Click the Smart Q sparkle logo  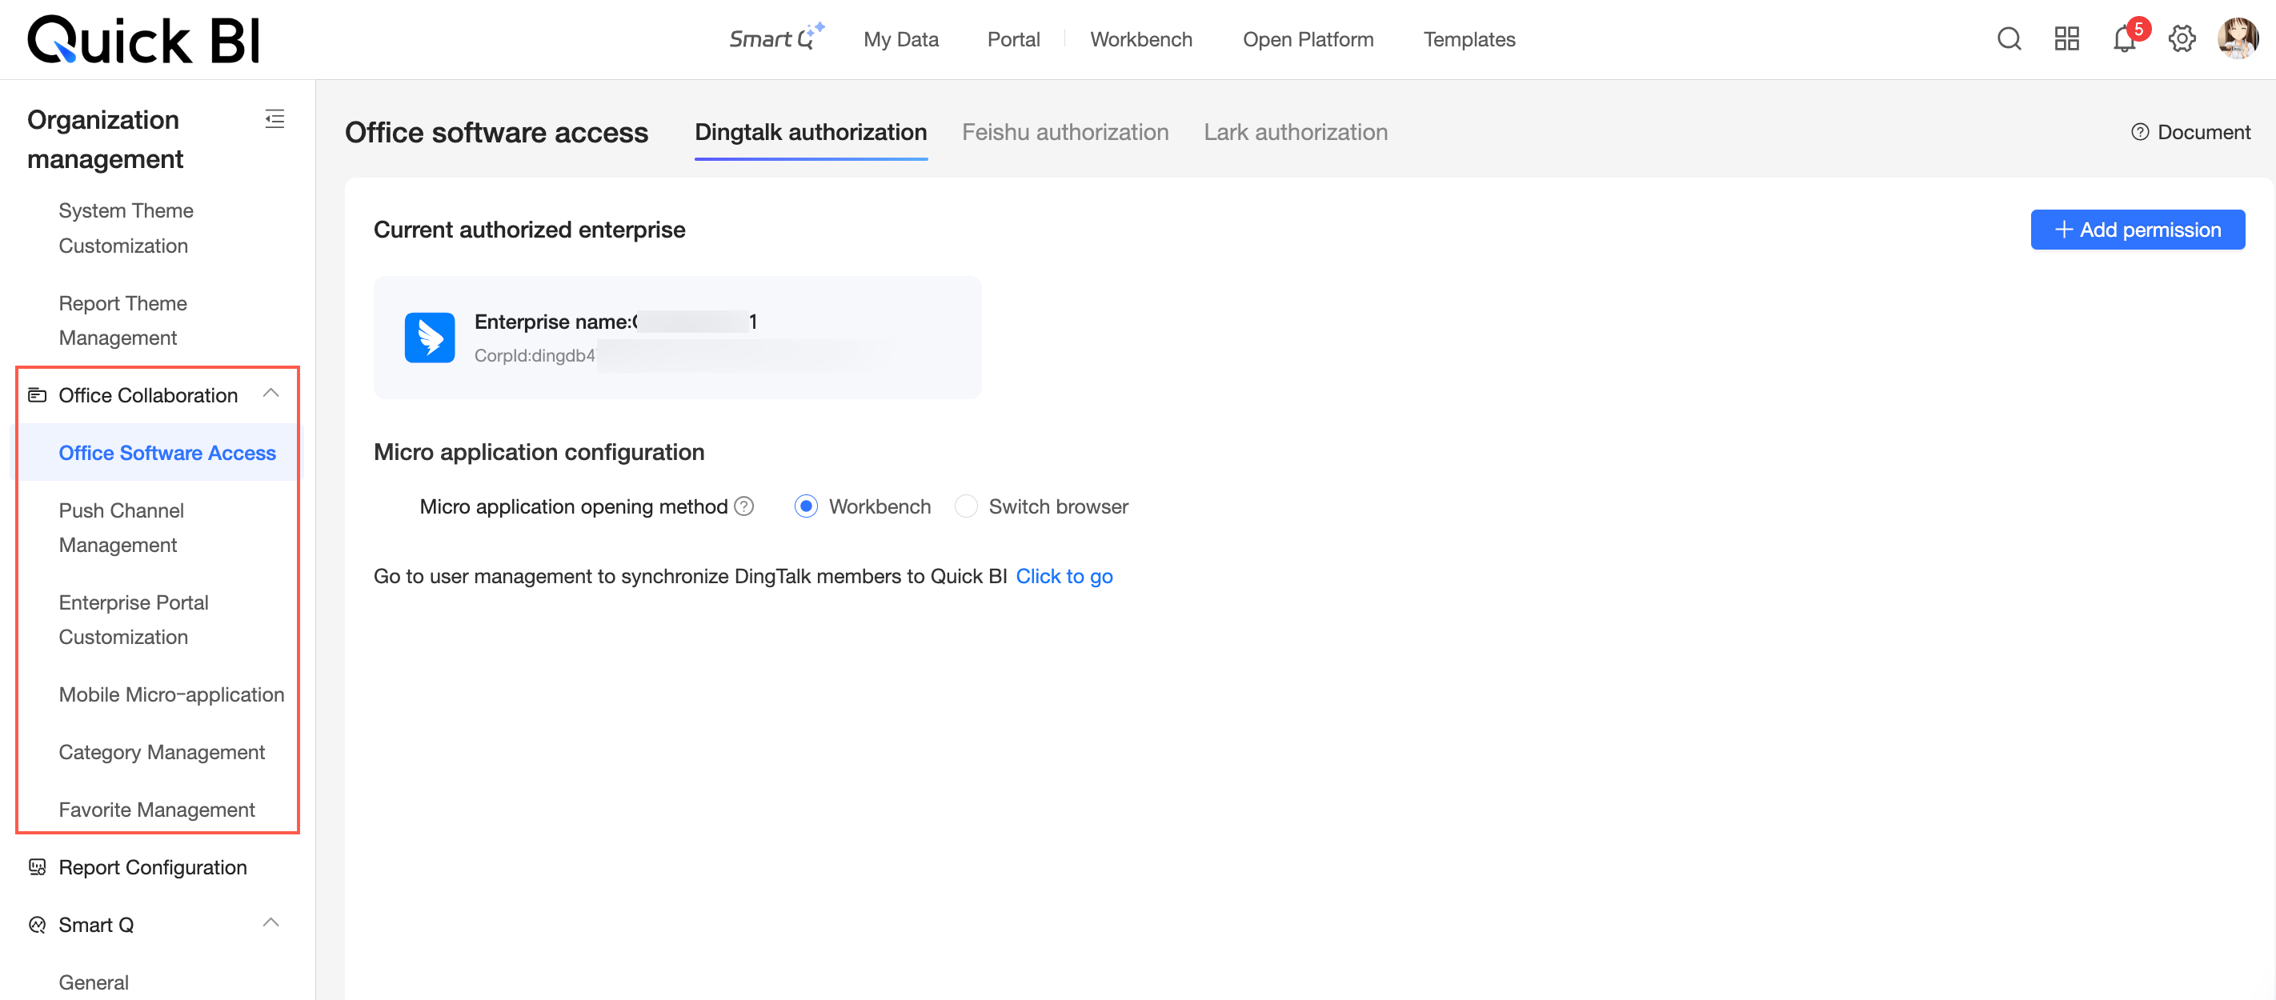tap(775, 39)
